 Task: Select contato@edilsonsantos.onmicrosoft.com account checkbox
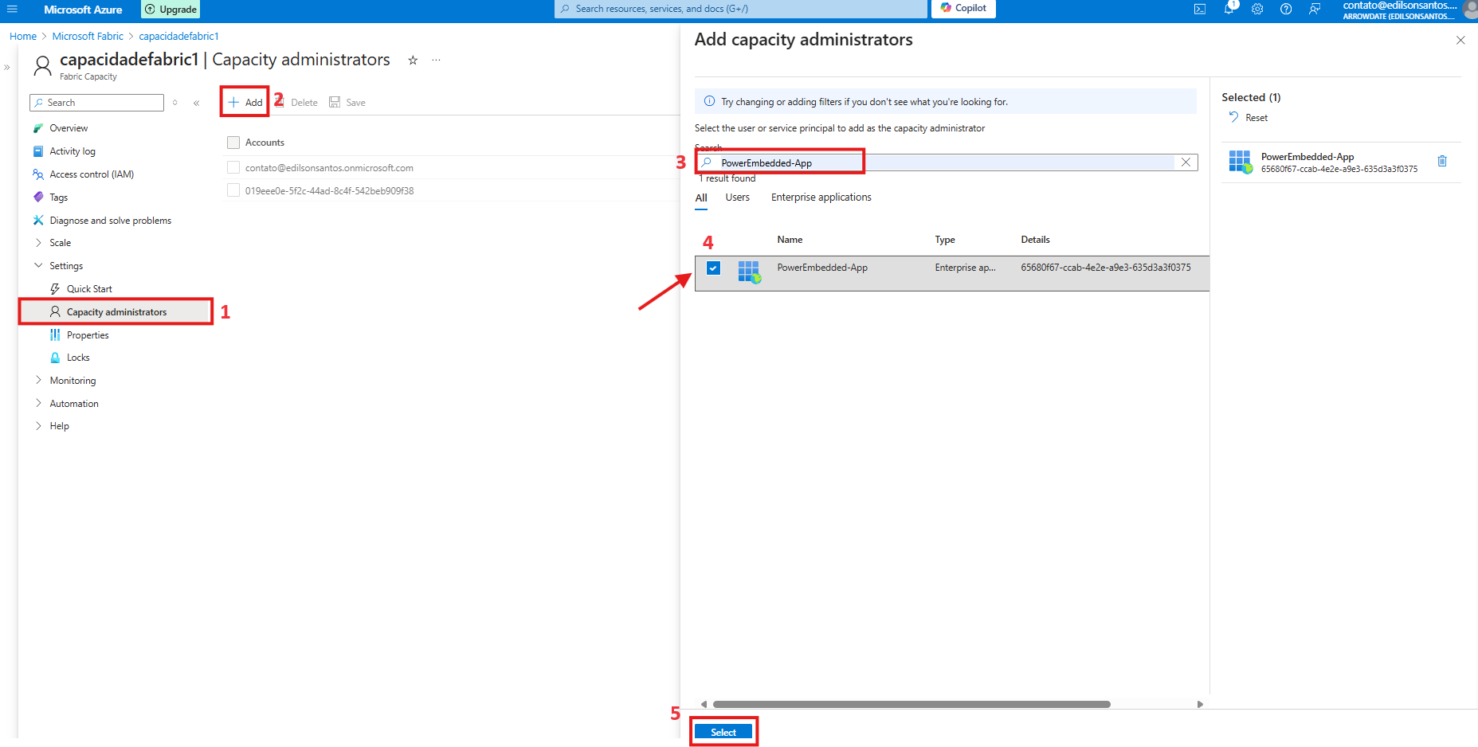point(233,168)
